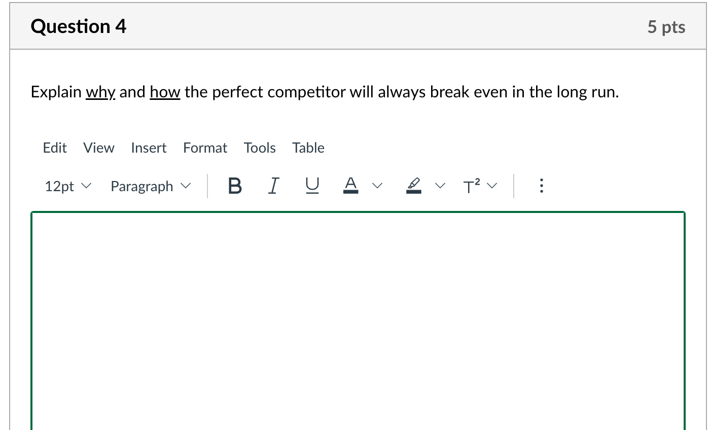Screen dimensions: 709x430
Task: Open the Table menu
Action: 308,148
